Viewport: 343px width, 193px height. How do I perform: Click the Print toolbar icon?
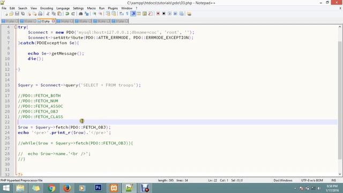click(40, 14)
